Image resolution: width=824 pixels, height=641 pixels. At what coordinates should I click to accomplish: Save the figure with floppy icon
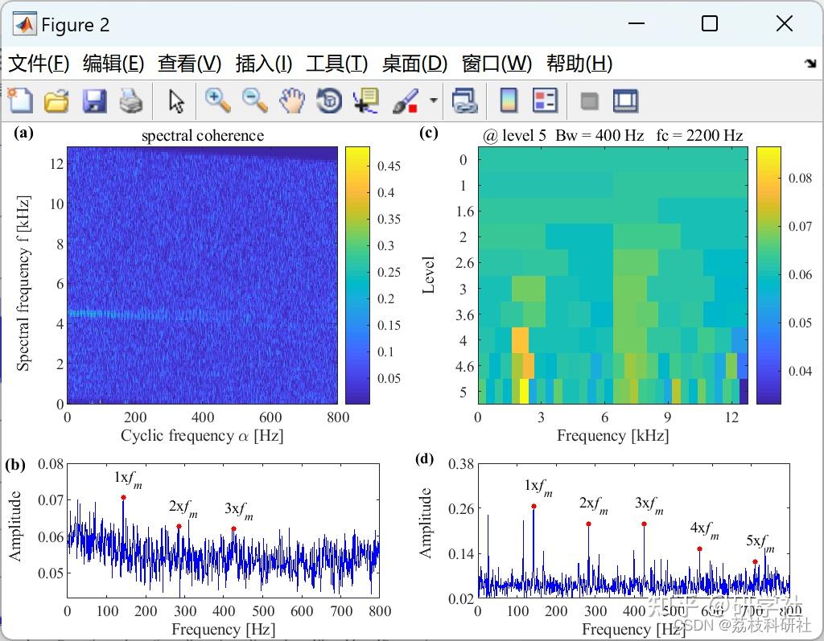click(95, 101)
